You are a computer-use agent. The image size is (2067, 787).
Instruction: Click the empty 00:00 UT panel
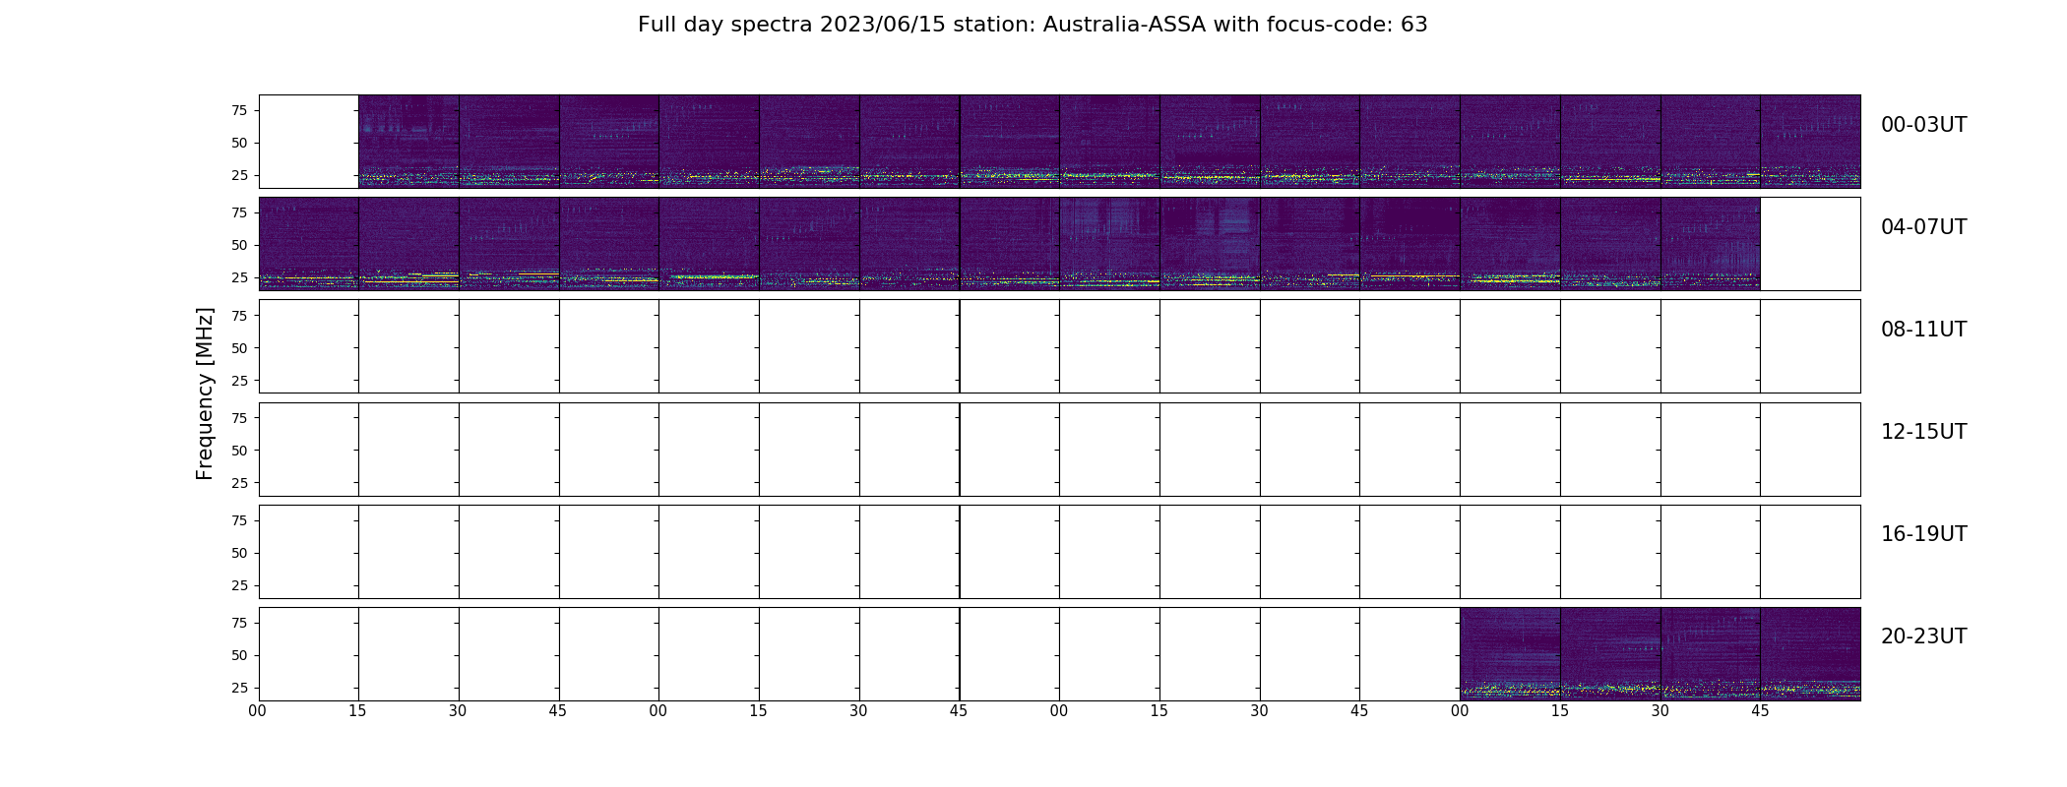[x=308, y=142]
